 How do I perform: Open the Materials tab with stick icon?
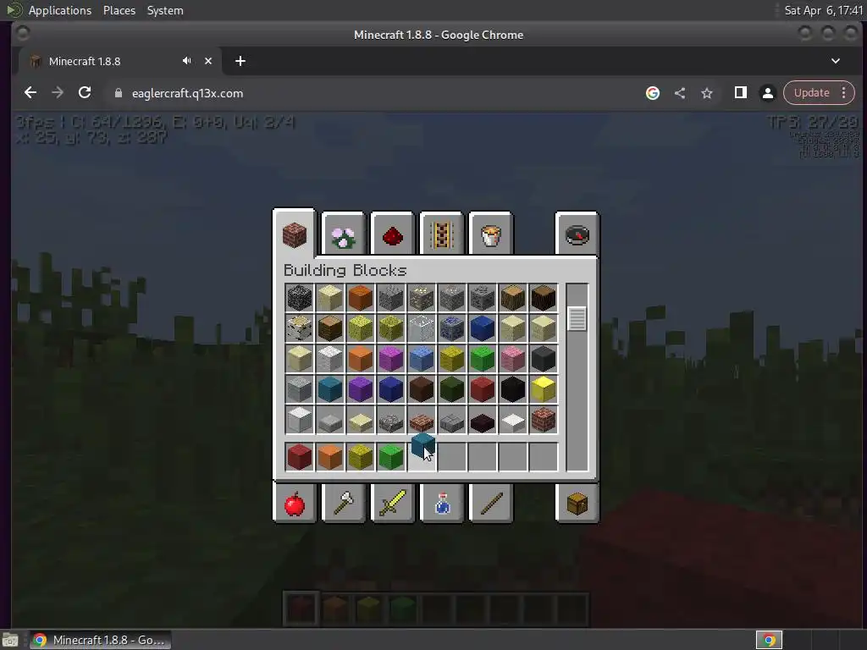click(490, 503)
